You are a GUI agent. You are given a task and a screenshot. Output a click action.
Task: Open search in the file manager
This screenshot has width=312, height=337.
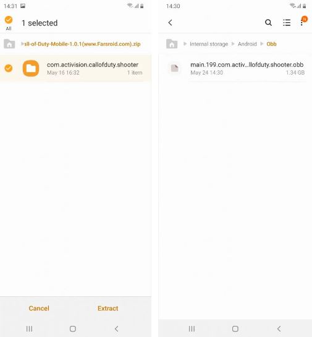pyautogui.click(x=268, y=22)
